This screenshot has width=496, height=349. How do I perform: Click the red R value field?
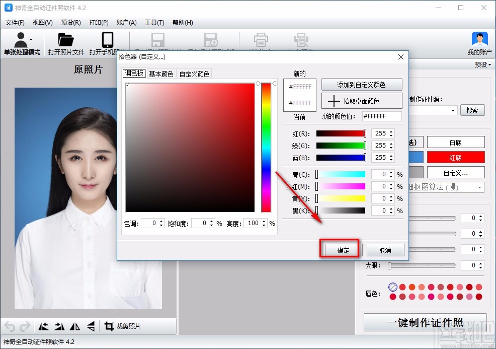point(380,133)
